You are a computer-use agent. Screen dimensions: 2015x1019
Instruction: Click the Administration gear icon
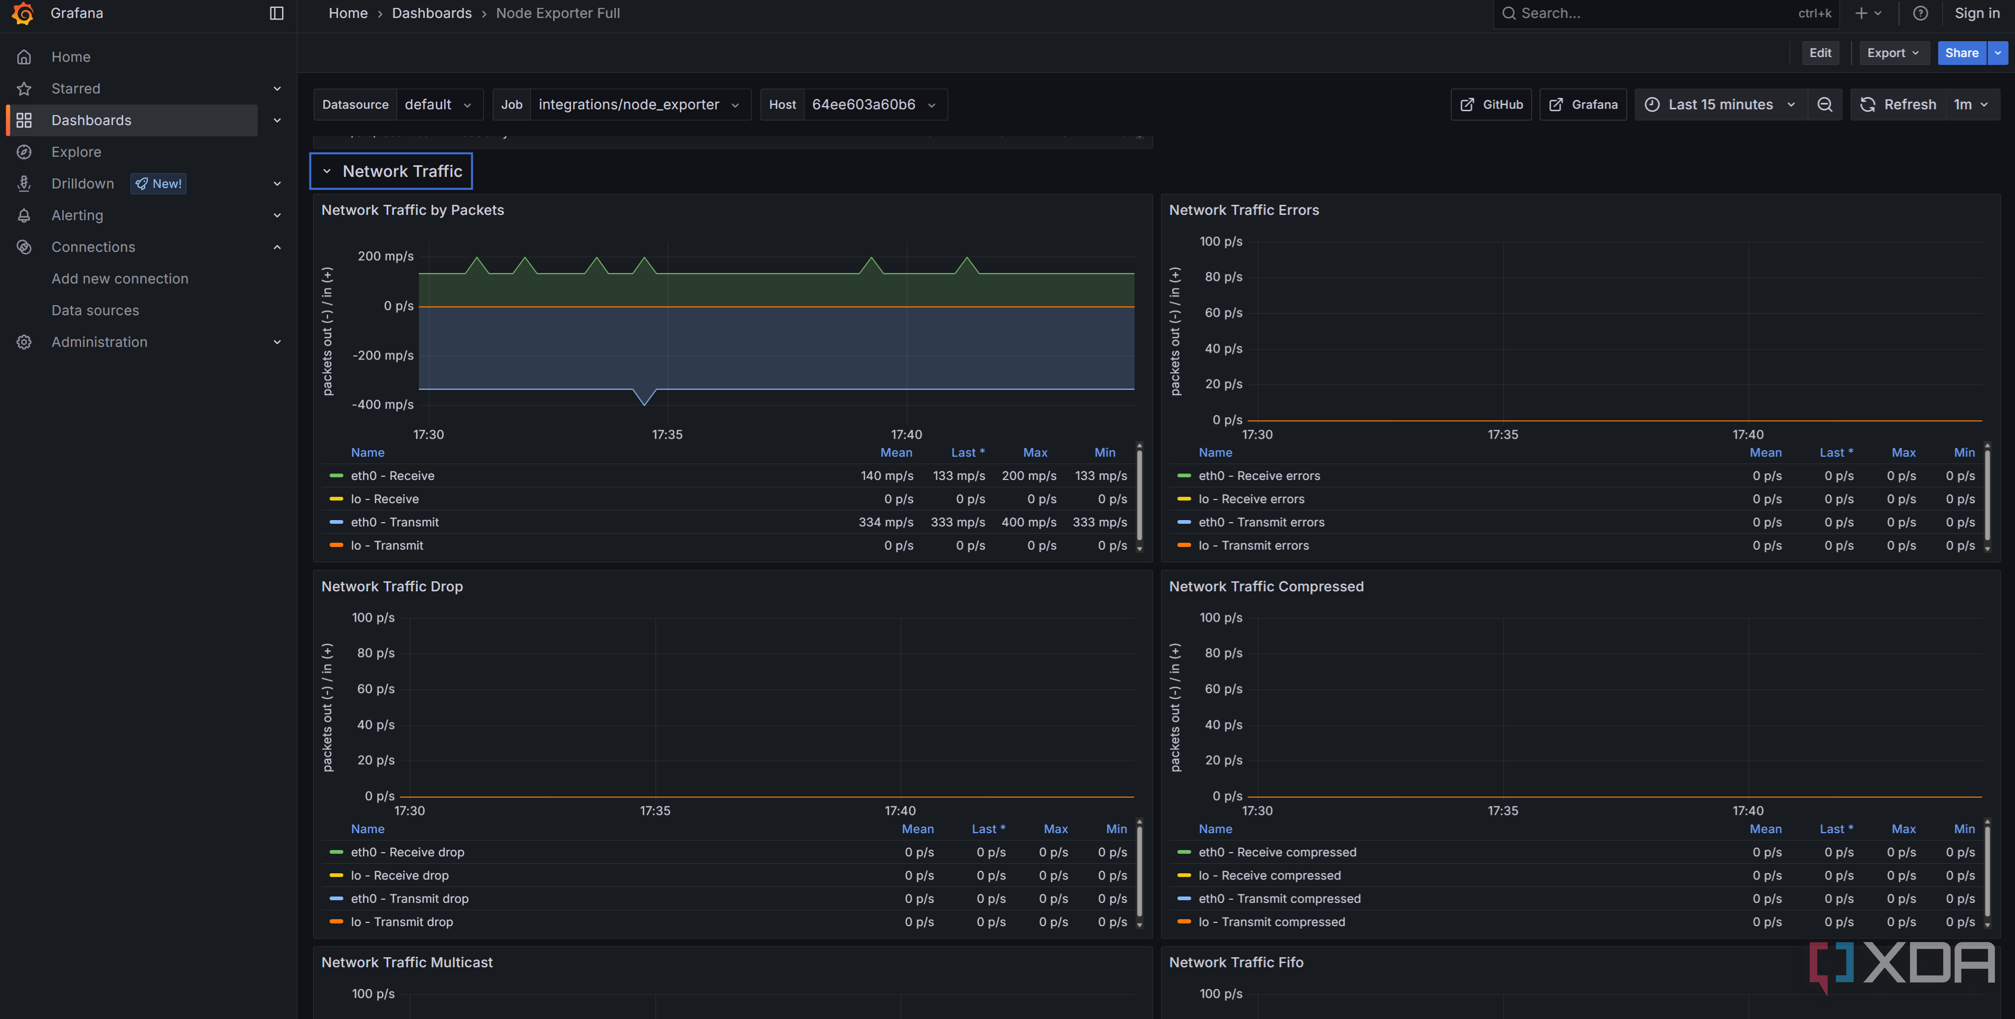[x=24, y=343]
